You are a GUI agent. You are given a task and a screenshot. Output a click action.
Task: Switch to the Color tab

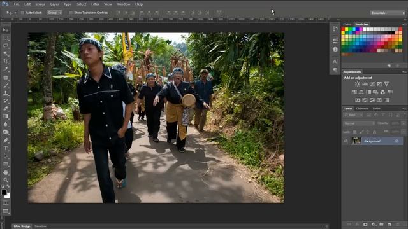point(347,24)
